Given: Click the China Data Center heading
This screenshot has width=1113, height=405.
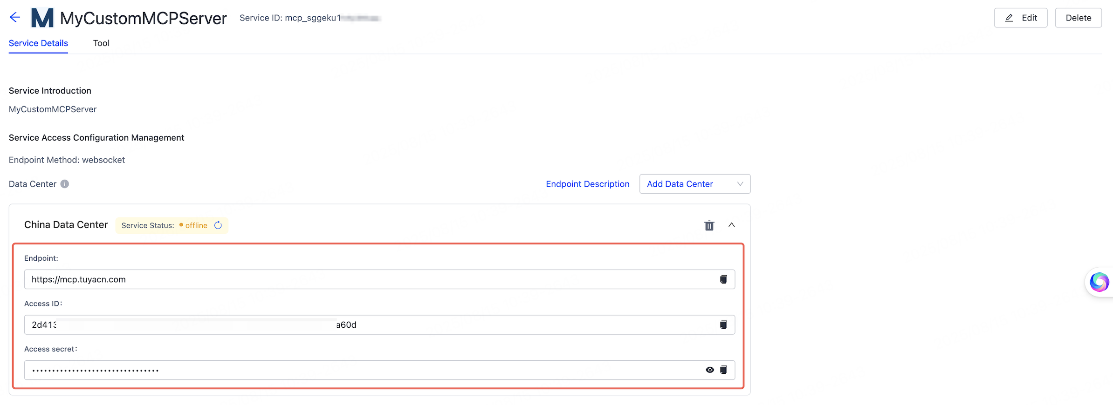Looking at the screenshot, I should coord(66,225).
